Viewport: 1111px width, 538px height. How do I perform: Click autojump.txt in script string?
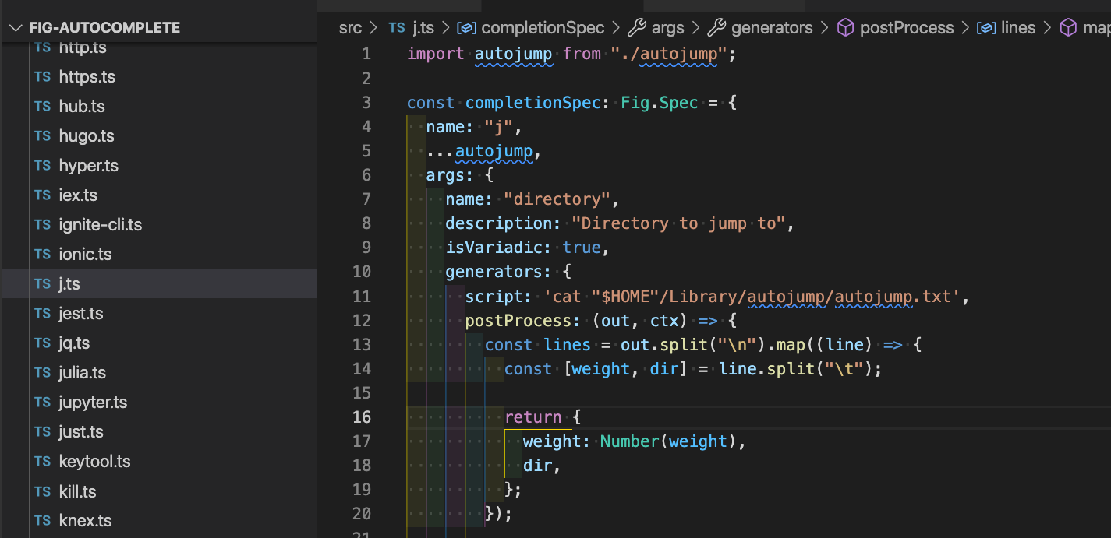click(893, 296)
